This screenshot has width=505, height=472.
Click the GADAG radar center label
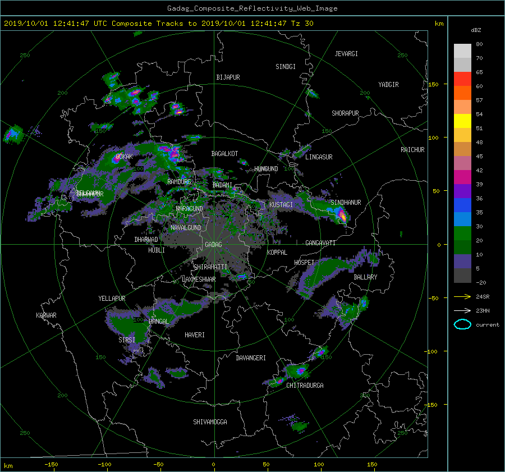pos(213,245)
